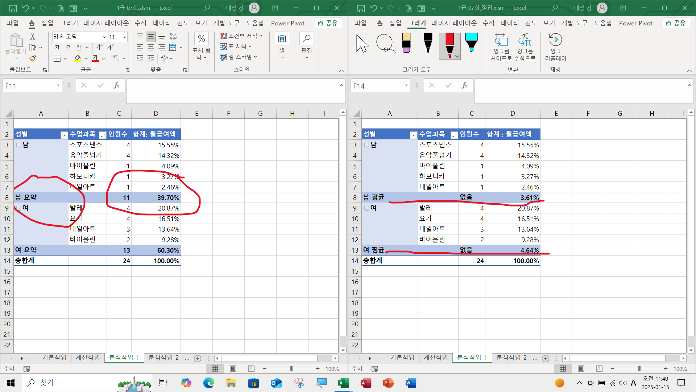Click the format painter icon
Image resolution: width=696 pixels, height=392 pixels.
(33, 58)
